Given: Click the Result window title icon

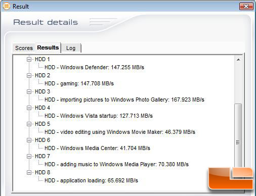Looking at the screenshot, I should (7, 7).
